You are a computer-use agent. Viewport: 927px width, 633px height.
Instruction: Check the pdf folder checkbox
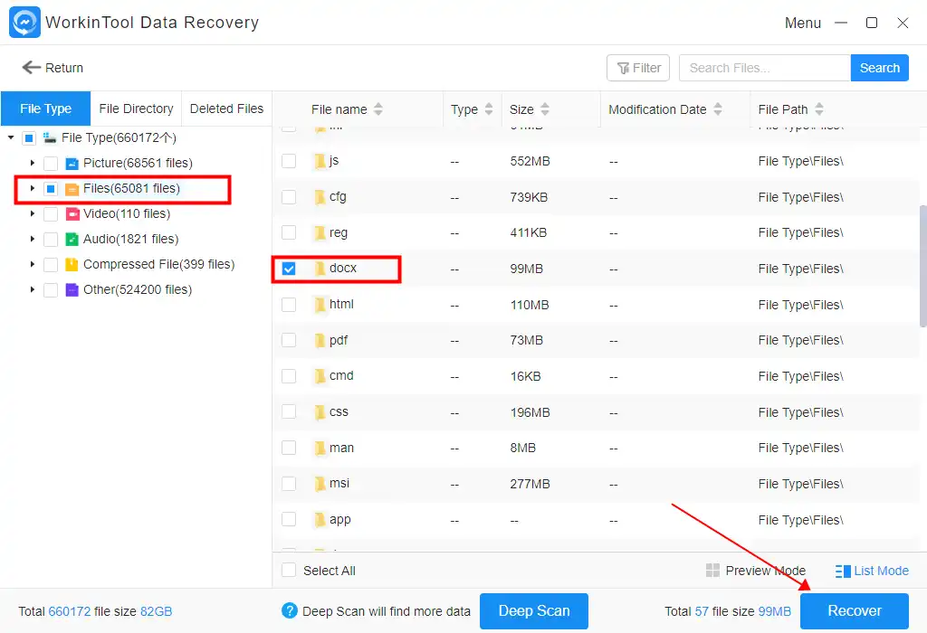[289, 341]
